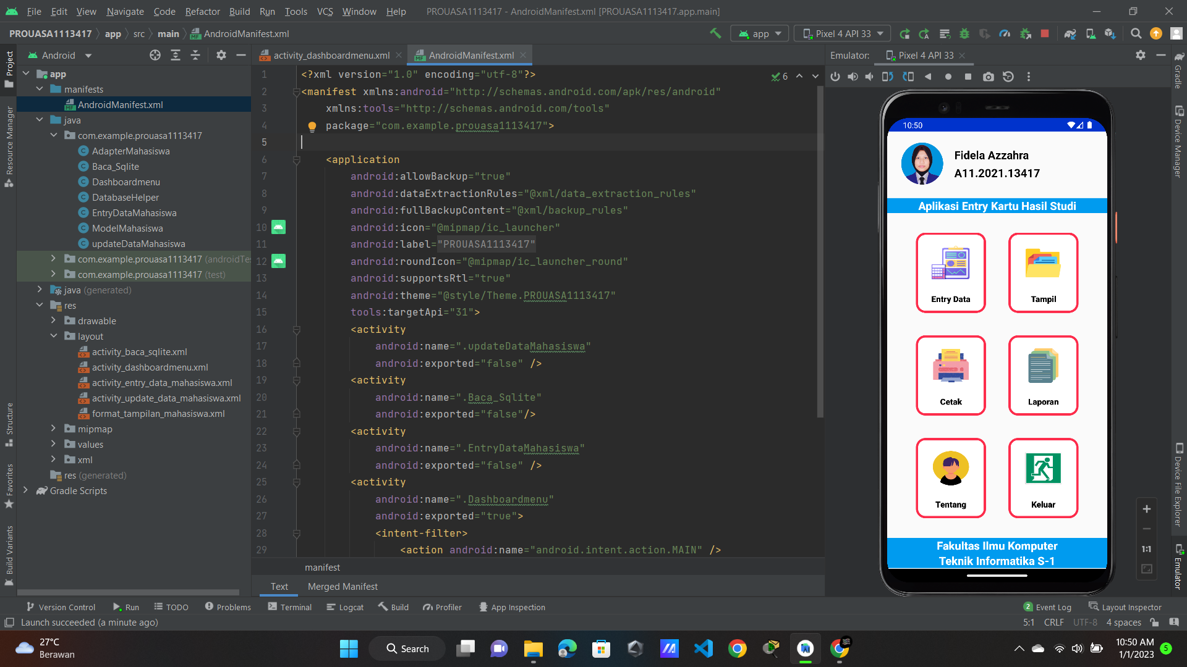The height and width of the screenshot is (667, 1187).
Task: Expand the mipmap folder
Action: [x=54, y=429]
